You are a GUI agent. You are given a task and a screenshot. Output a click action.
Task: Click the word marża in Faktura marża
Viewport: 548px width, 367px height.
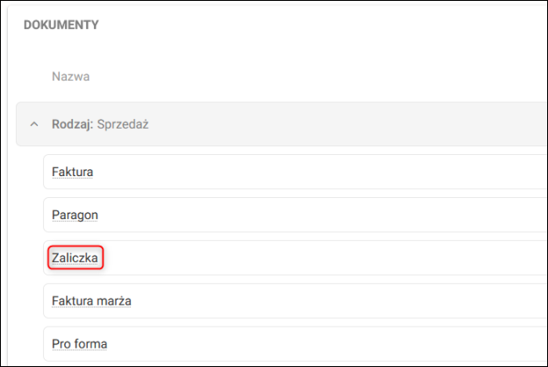[x=114, y=301]
